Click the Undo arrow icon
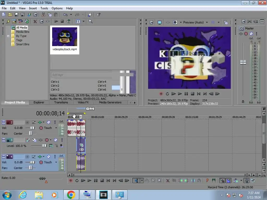This screenshot has width=267, height=200. [x=65, y=15]
